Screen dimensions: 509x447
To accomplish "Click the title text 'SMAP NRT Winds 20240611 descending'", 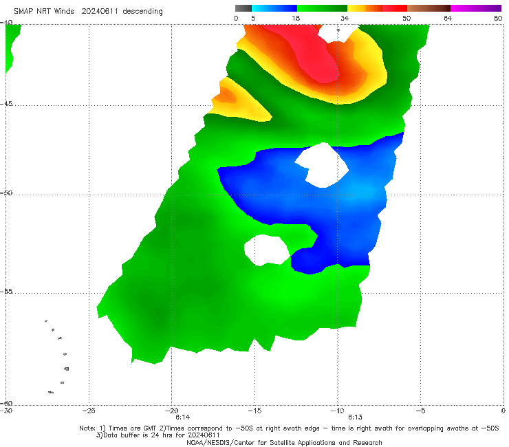I will coord(88,12).
